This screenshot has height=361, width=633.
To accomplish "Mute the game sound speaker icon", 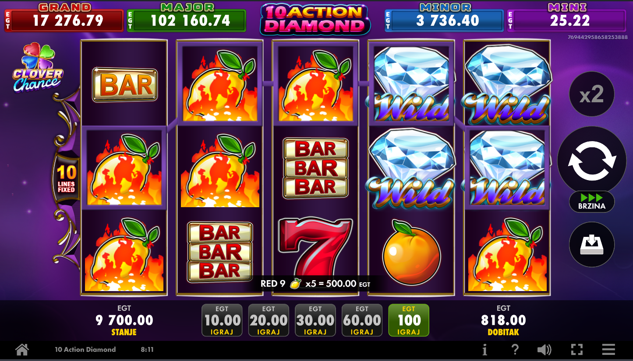I will pos(545,350).
